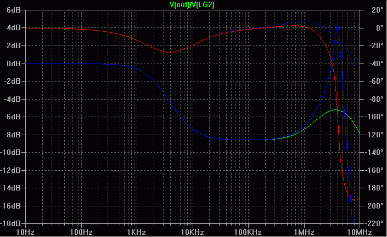Click the 2dB left axis label
This screenshot has height=237, width=387.
tap(14, 45)
